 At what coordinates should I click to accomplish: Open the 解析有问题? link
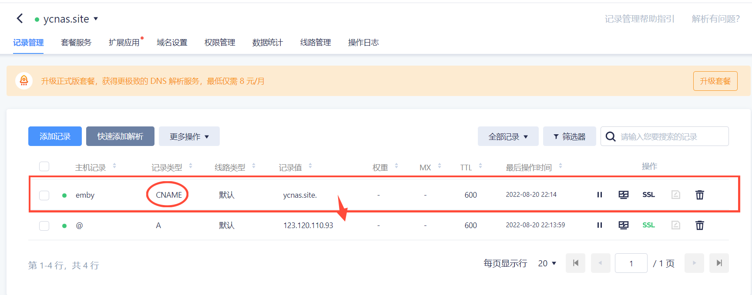pos(716,19)
